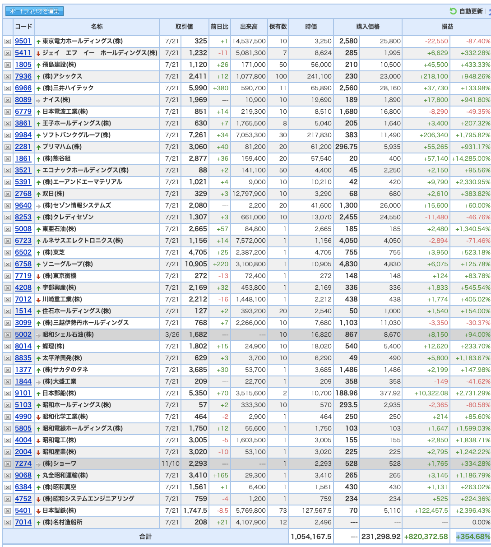Remove 7014 名村造船所 using x icon

tap(8, 523)
